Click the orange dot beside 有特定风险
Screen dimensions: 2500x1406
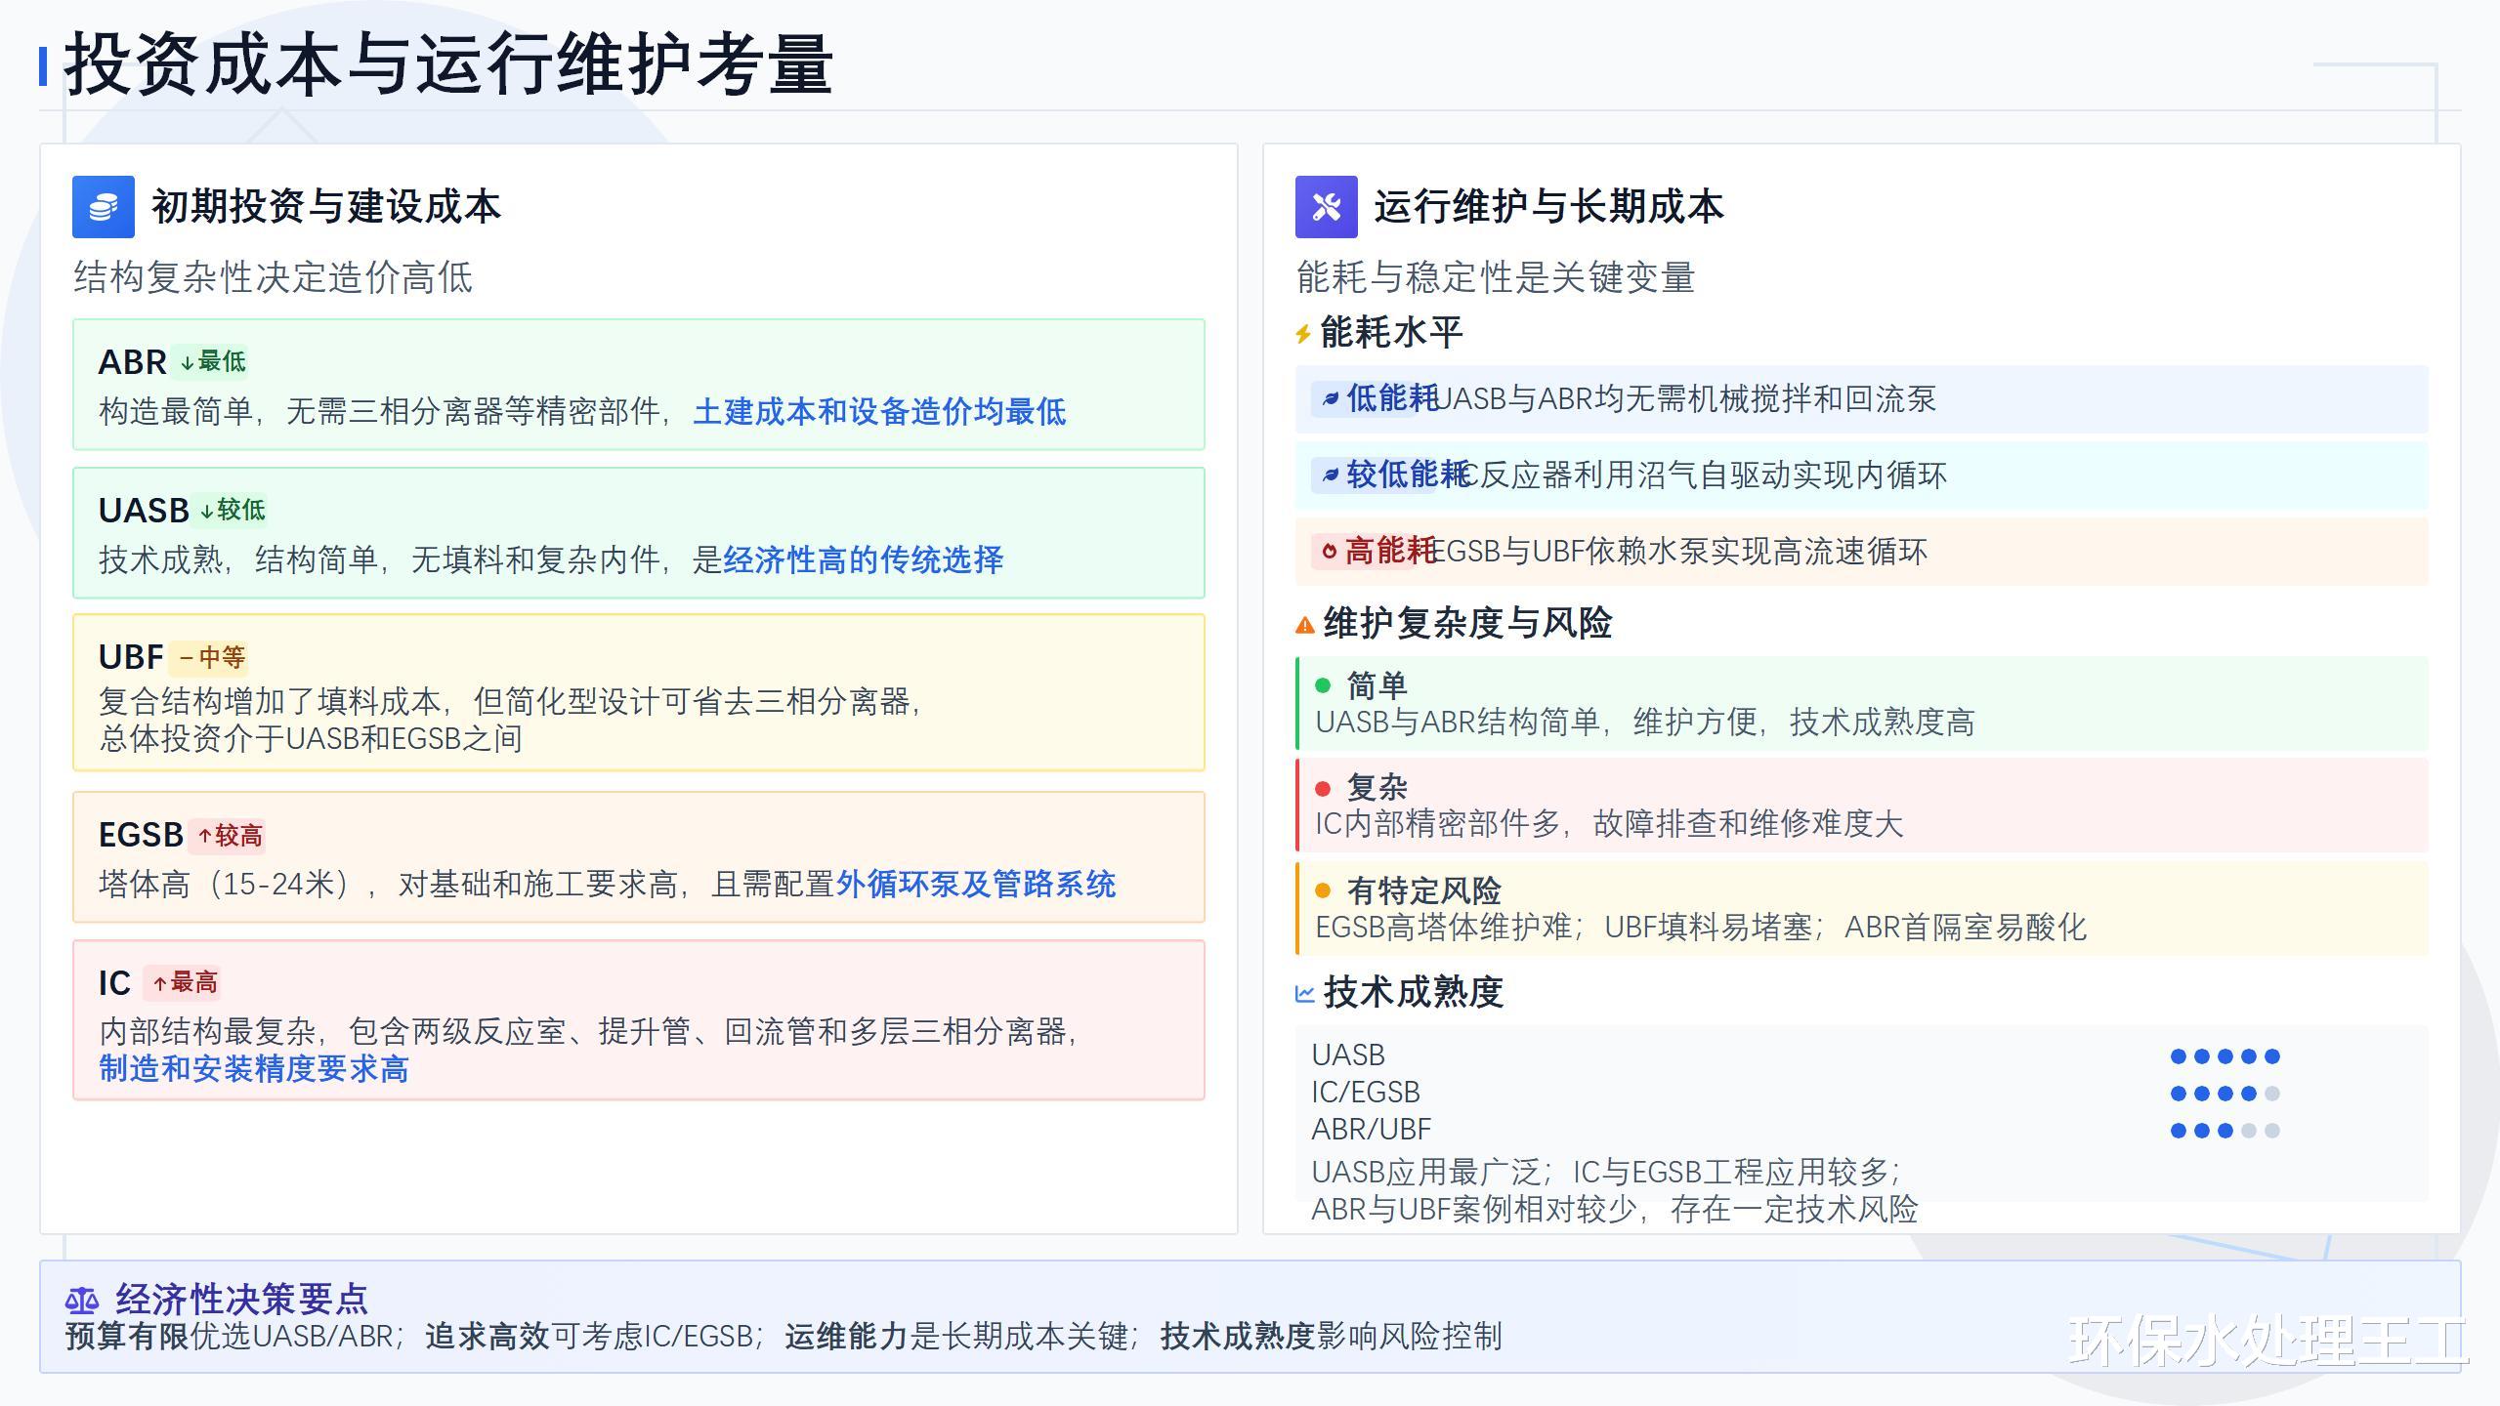(x=1323, y=890)
